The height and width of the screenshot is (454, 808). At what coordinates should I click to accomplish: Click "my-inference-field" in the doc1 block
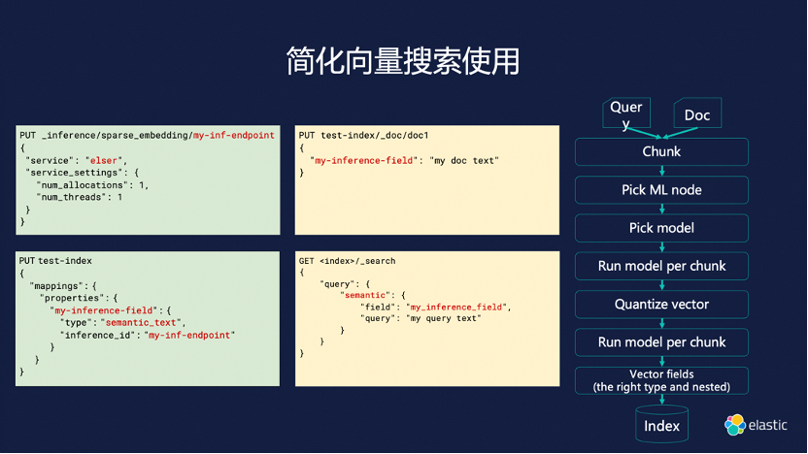[364, 161]
